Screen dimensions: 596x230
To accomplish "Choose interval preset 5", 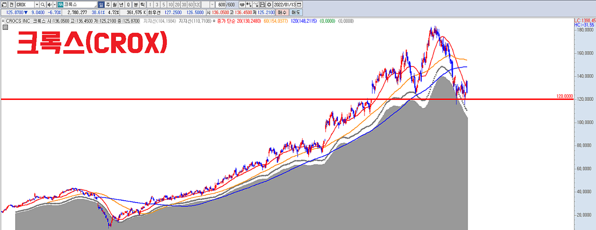I will [163, 4].
